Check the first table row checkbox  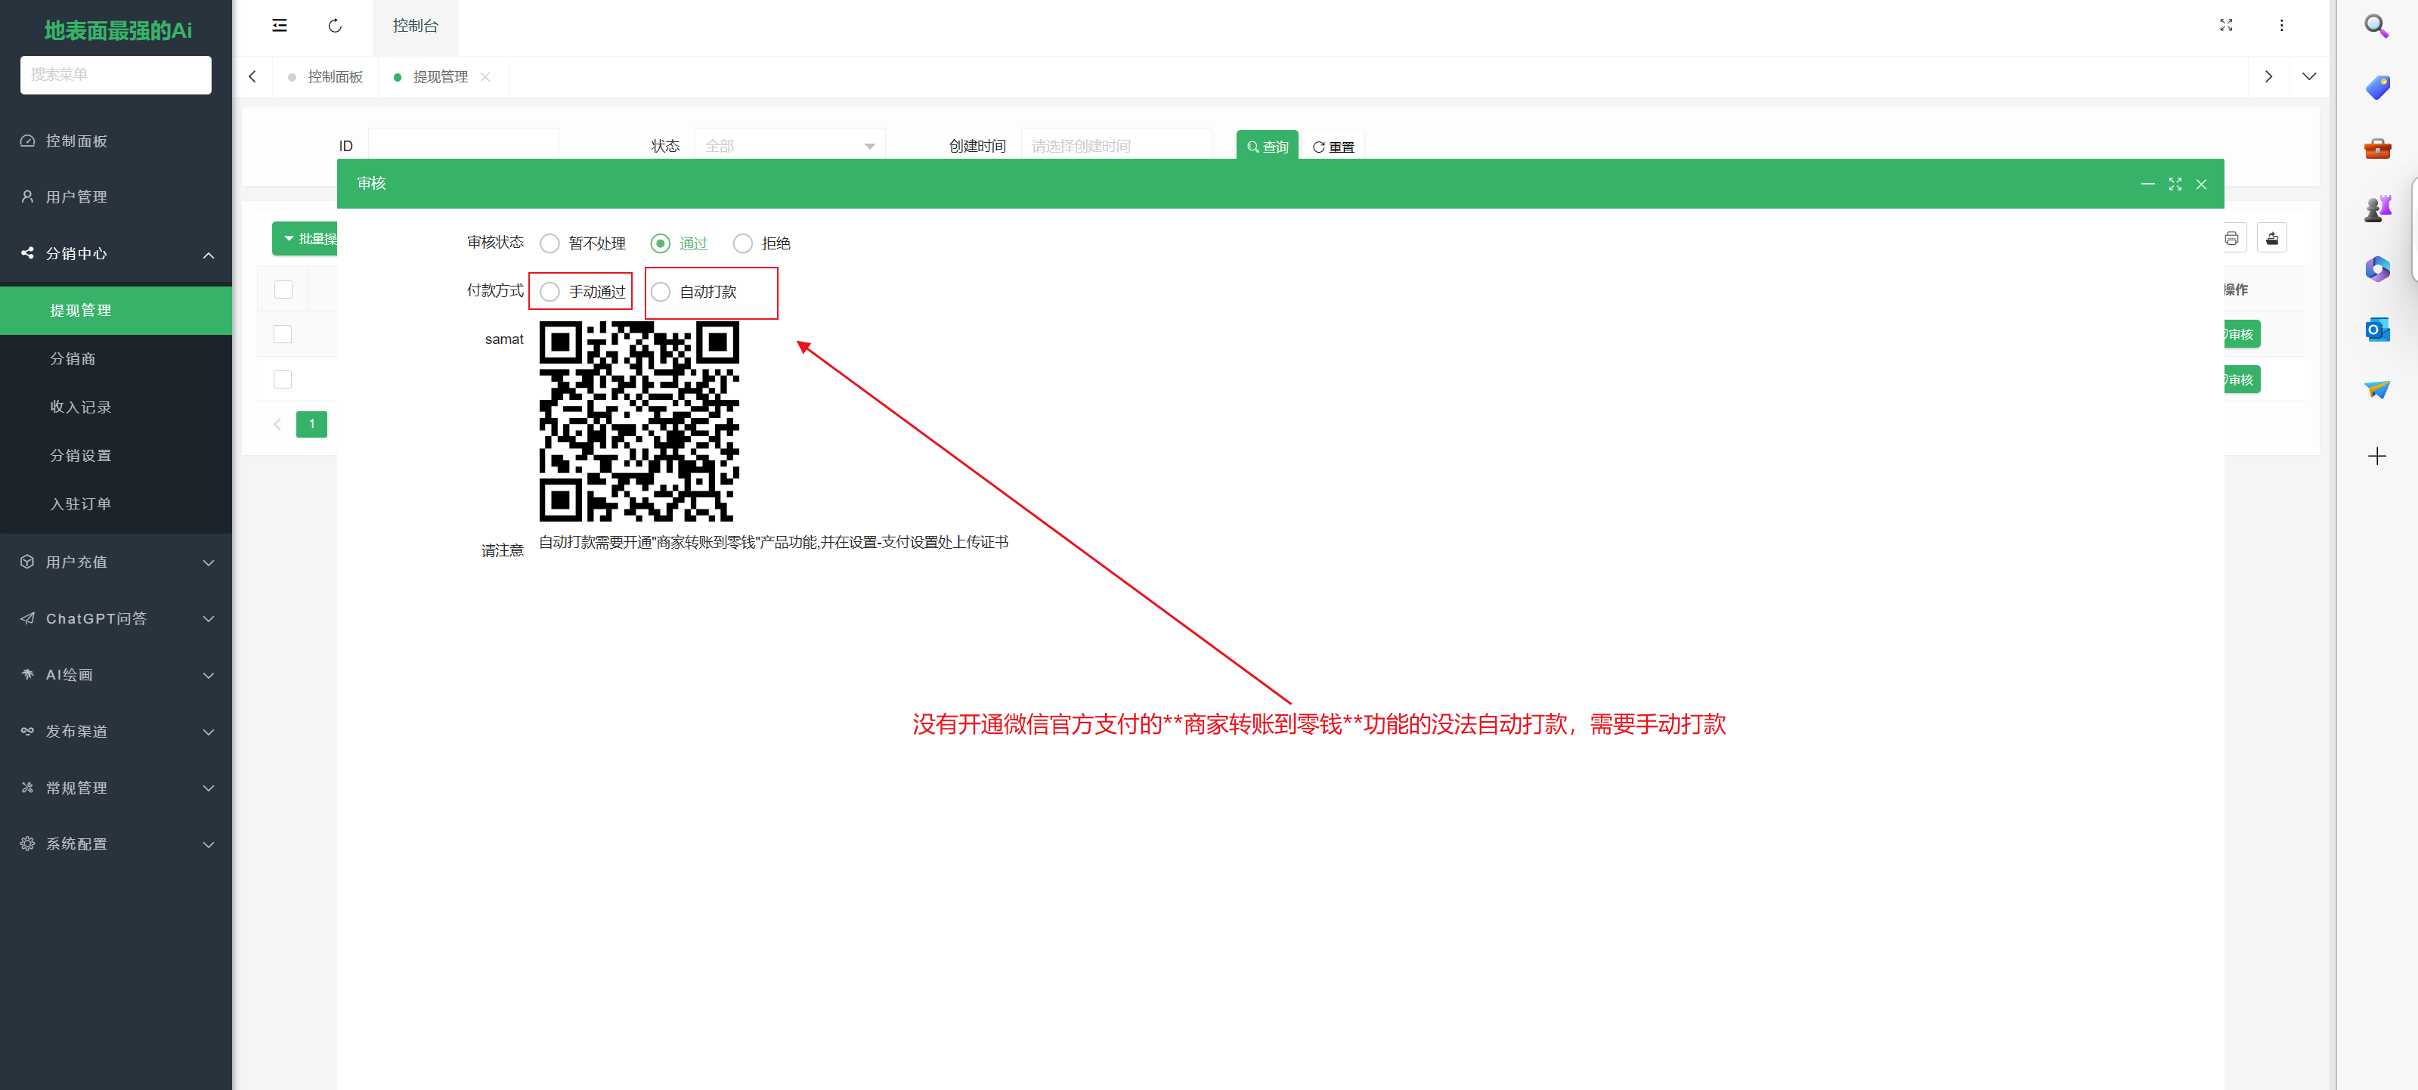click(283, 334)
